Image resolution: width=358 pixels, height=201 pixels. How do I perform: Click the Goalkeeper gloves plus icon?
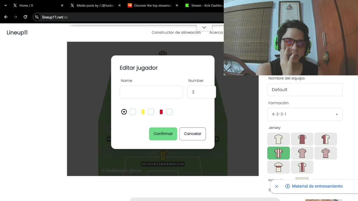[x=103, y=171]
